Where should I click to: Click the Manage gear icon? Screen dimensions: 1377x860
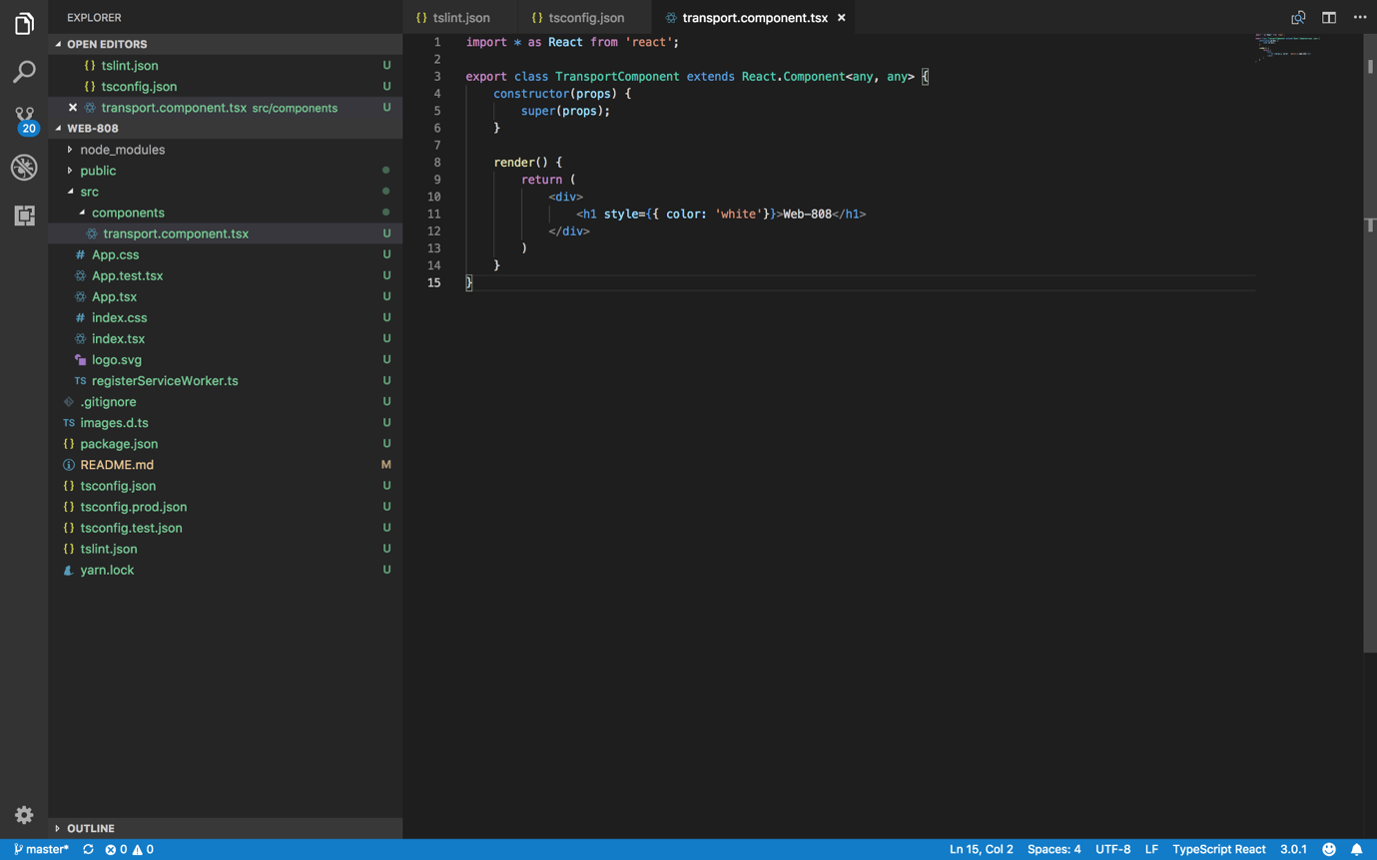24,815
